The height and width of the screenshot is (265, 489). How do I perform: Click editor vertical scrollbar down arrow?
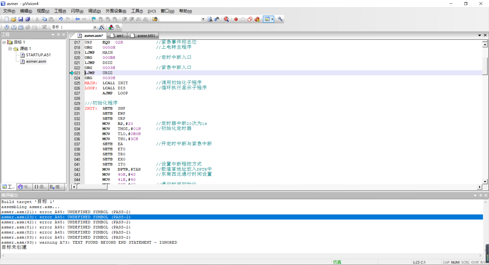tap(485, 181)
